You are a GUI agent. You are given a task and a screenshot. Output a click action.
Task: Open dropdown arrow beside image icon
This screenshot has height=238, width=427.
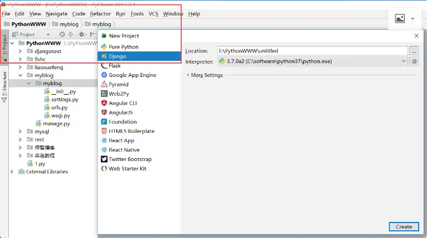tap(413, 19)
